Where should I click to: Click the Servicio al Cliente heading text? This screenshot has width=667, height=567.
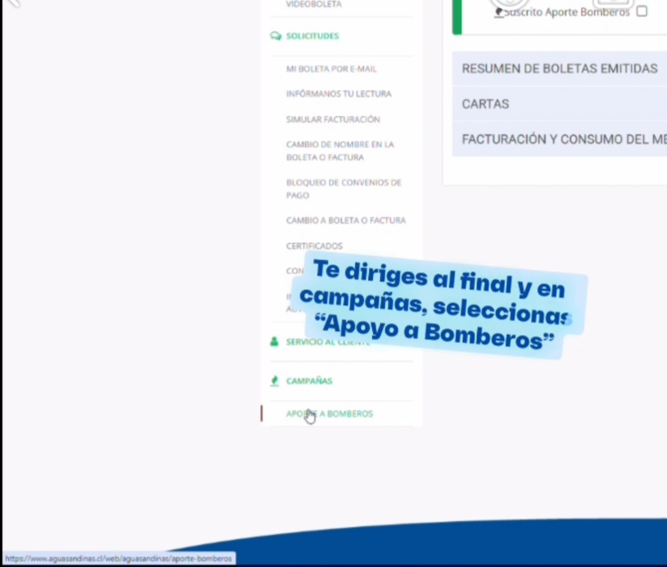pyautogui.click(x=328, y=342)
